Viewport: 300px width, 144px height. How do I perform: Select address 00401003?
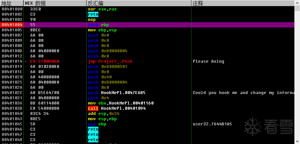pos(12,20)
